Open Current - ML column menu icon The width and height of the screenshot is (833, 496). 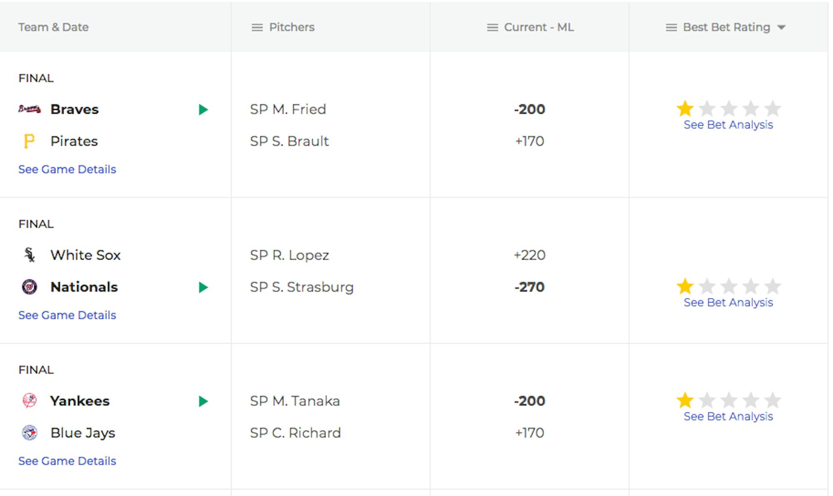pyautogui.click(x=492, y=28)
